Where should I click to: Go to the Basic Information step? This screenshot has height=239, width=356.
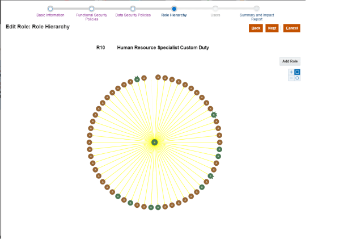point(50,9)
